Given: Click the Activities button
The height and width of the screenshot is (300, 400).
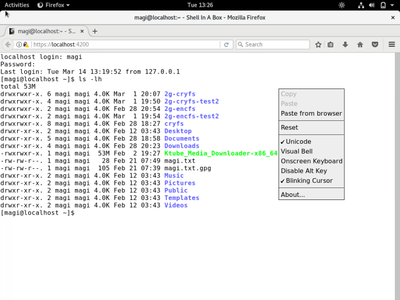Looking at the screenshot, I should tap(17, 5).
